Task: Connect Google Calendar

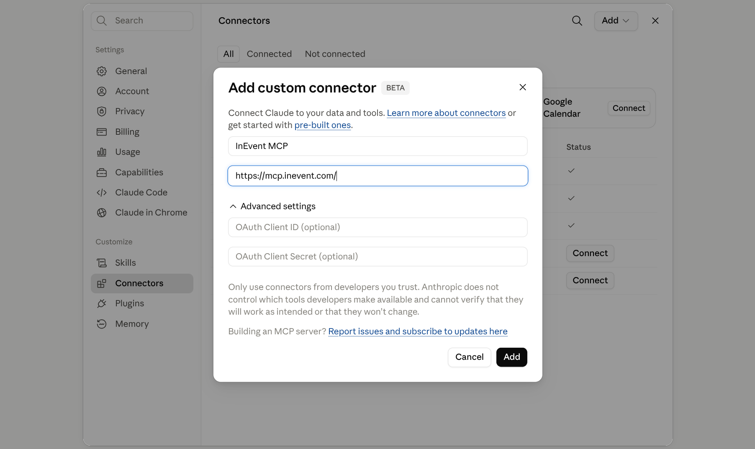Action: tap(629, 108)
